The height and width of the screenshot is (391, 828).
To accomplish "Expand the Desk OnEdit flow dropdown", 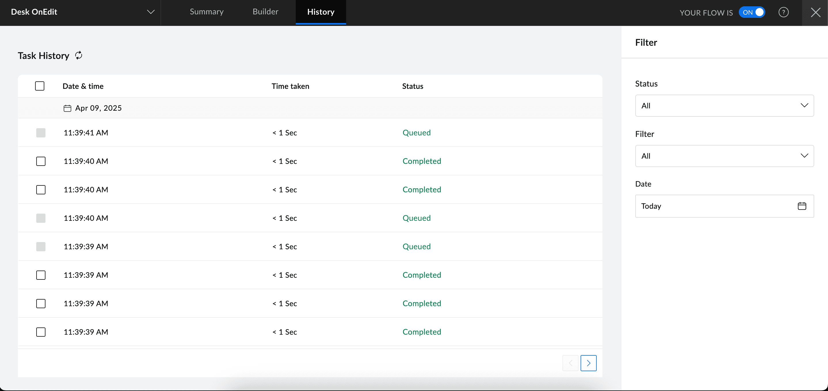I will coord(151,12).
